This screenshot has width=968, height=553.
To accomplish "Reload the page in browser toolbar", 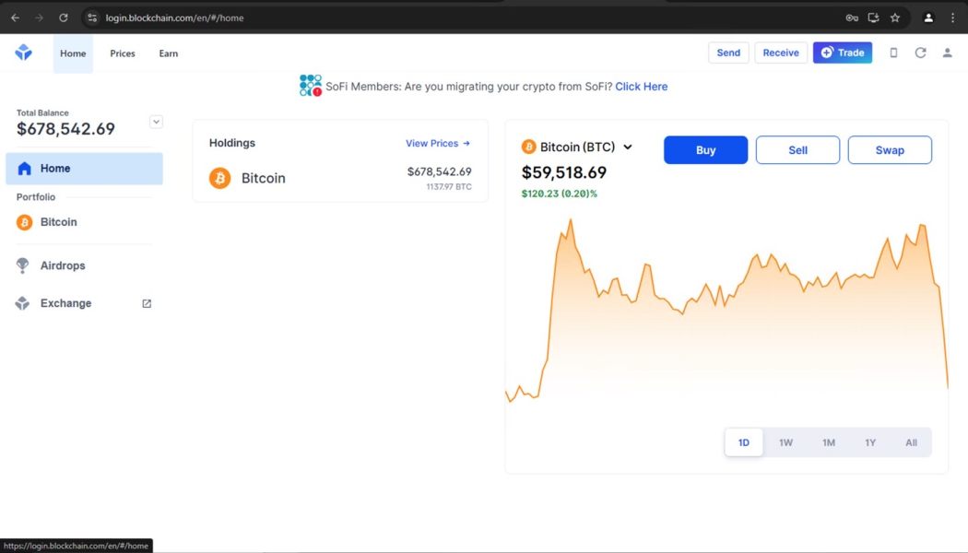I will 64,18.
